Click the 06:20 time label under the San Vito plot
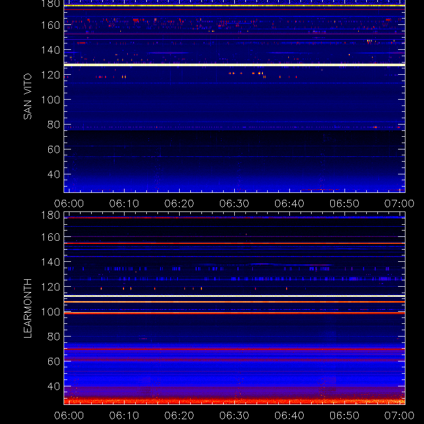This screenshot has width=424, height=424. [179, 204]
